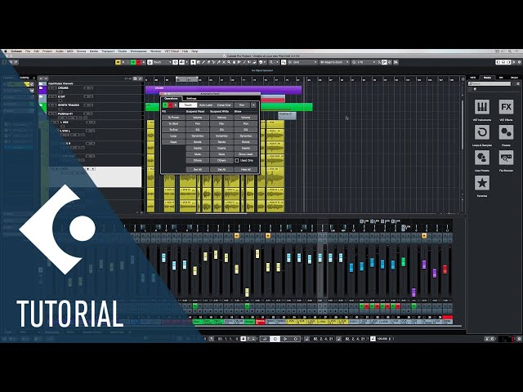Open Favorites star tile
The height and width of the screenshot is (392, 523).
coord(482,183)
